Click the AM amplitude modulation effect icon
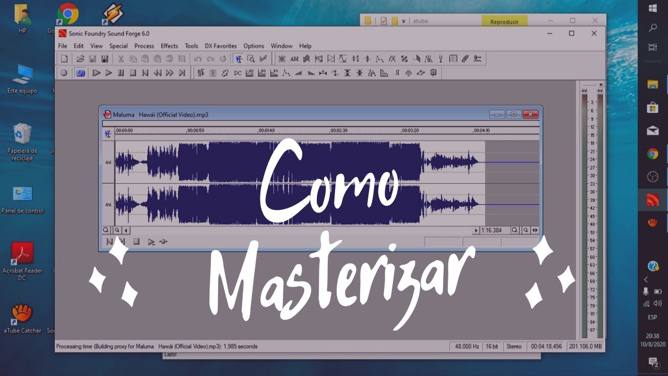Image resolution: width=668 pixels, height=376 pixels. tap(294, 59)
